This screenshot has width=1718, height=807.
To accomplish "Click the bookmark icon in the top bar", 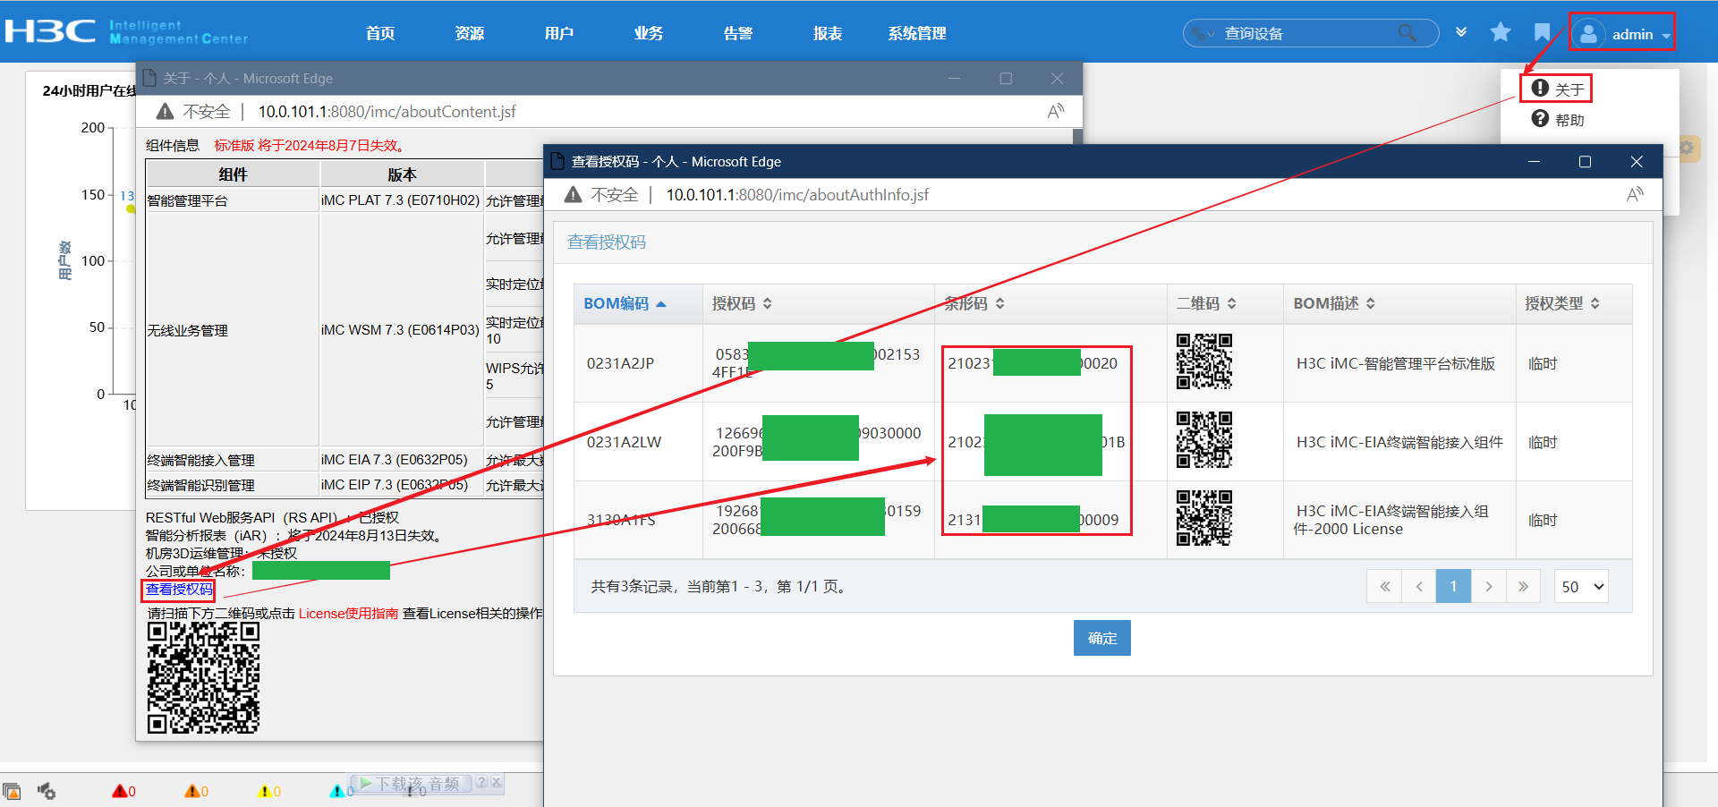I will (x=1542, y=32).
